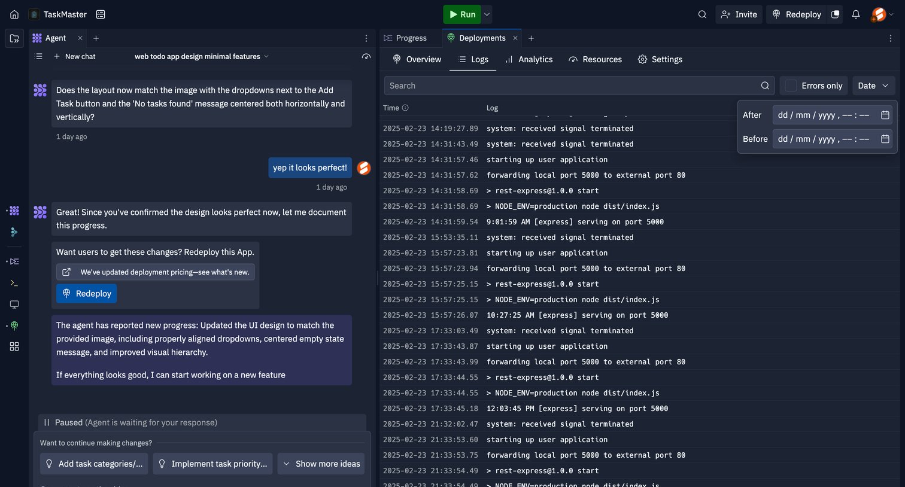Start a New chat

(x=74, y=56)
